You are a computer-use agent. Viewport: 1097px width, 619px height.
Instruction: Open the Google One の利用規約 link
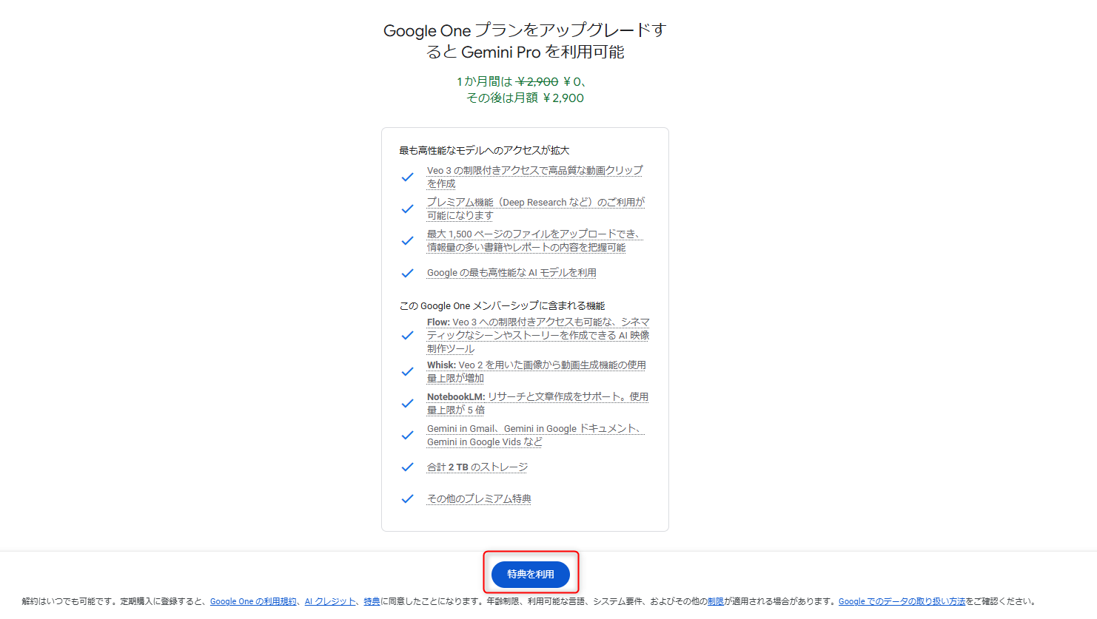252,601
